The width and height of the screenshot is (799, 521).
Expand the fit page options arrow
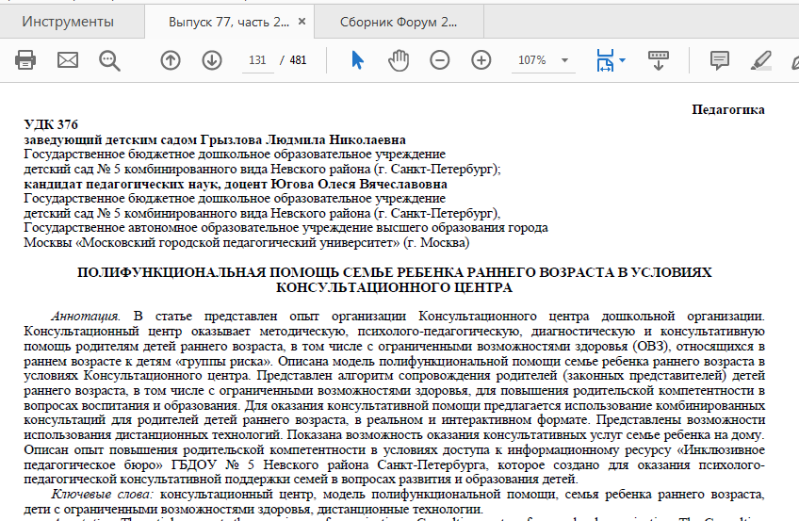(622, 60)
